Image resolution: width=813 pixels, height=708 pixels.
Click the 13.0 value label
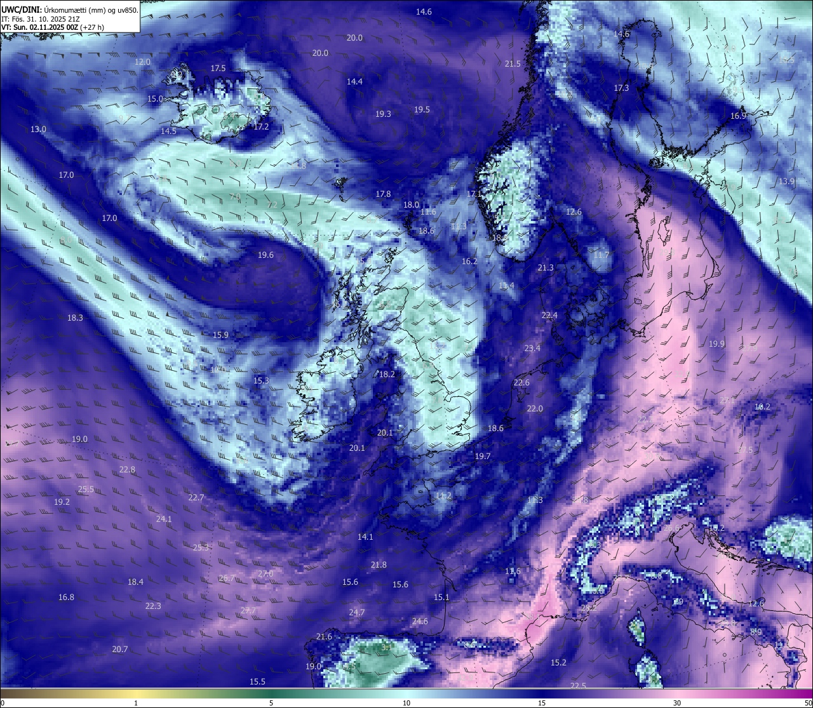point(38,130)
